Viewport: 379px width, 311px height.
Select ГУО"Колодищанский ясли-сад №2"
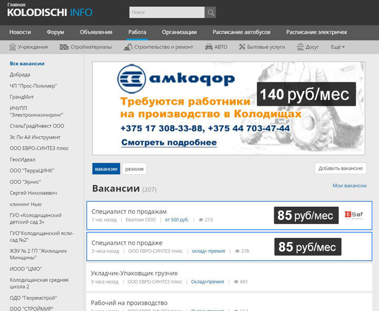pos(42,237)
